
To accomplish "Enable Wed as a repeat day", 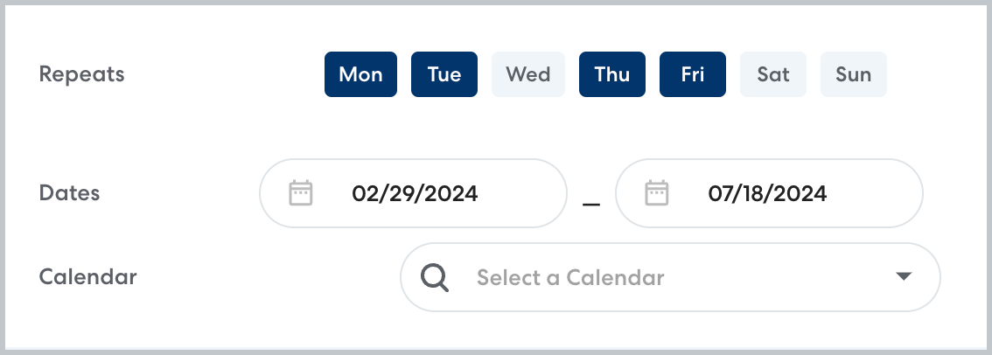I will coord(528,74).
